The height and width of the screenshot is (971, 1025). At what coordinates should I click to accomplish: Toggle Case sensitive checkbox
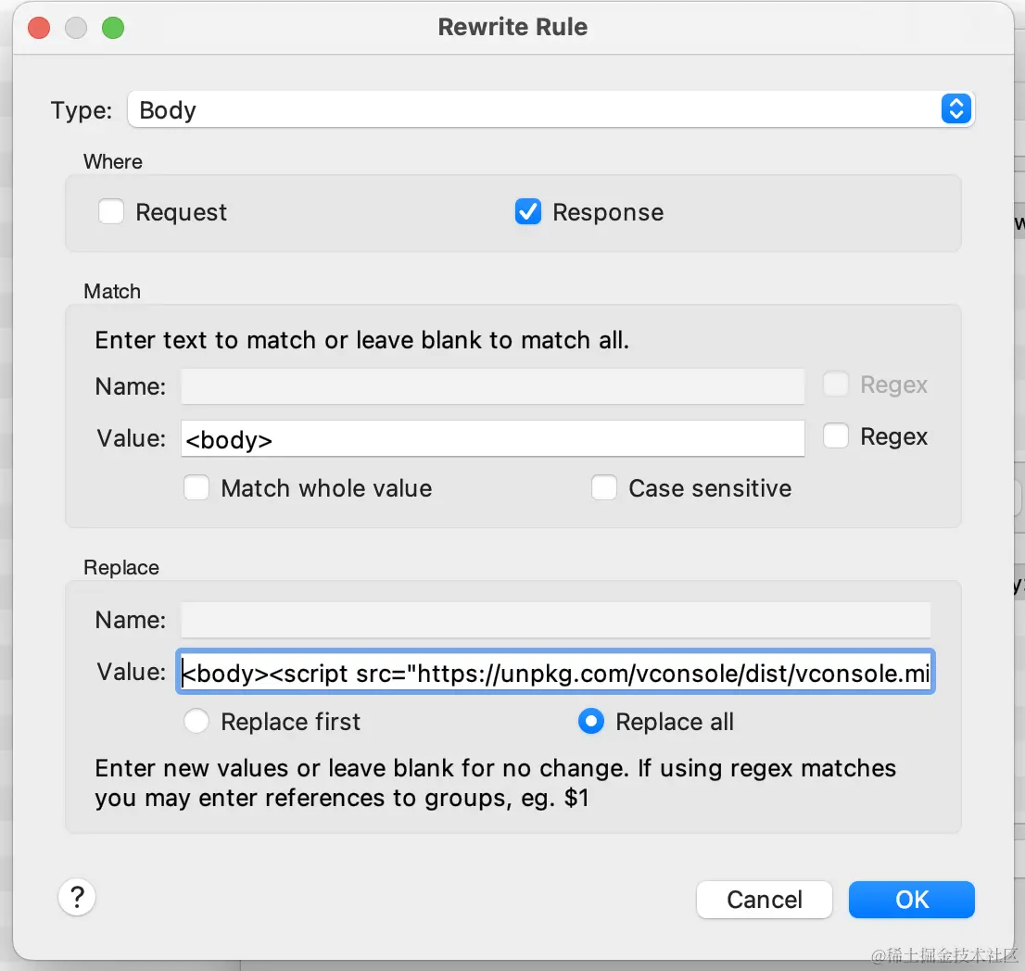click(x=604, y=488)
